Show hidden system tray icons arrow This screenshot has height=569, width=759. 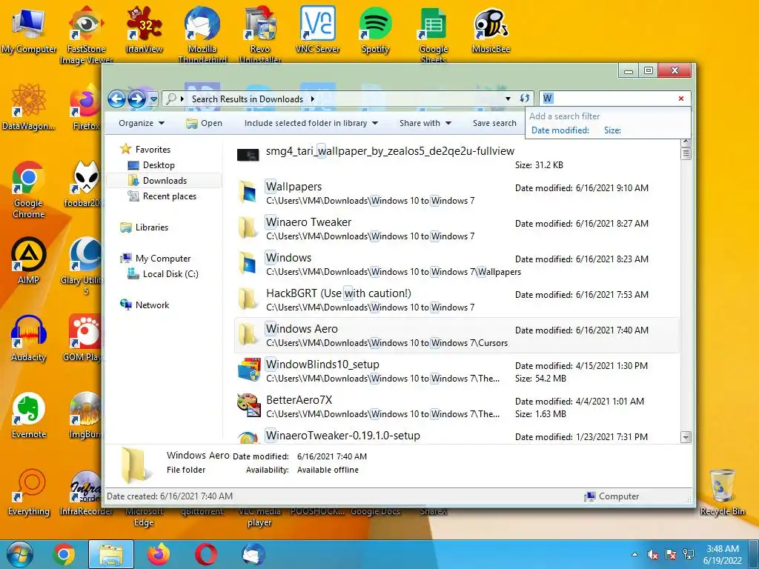[x=634, y=554]
